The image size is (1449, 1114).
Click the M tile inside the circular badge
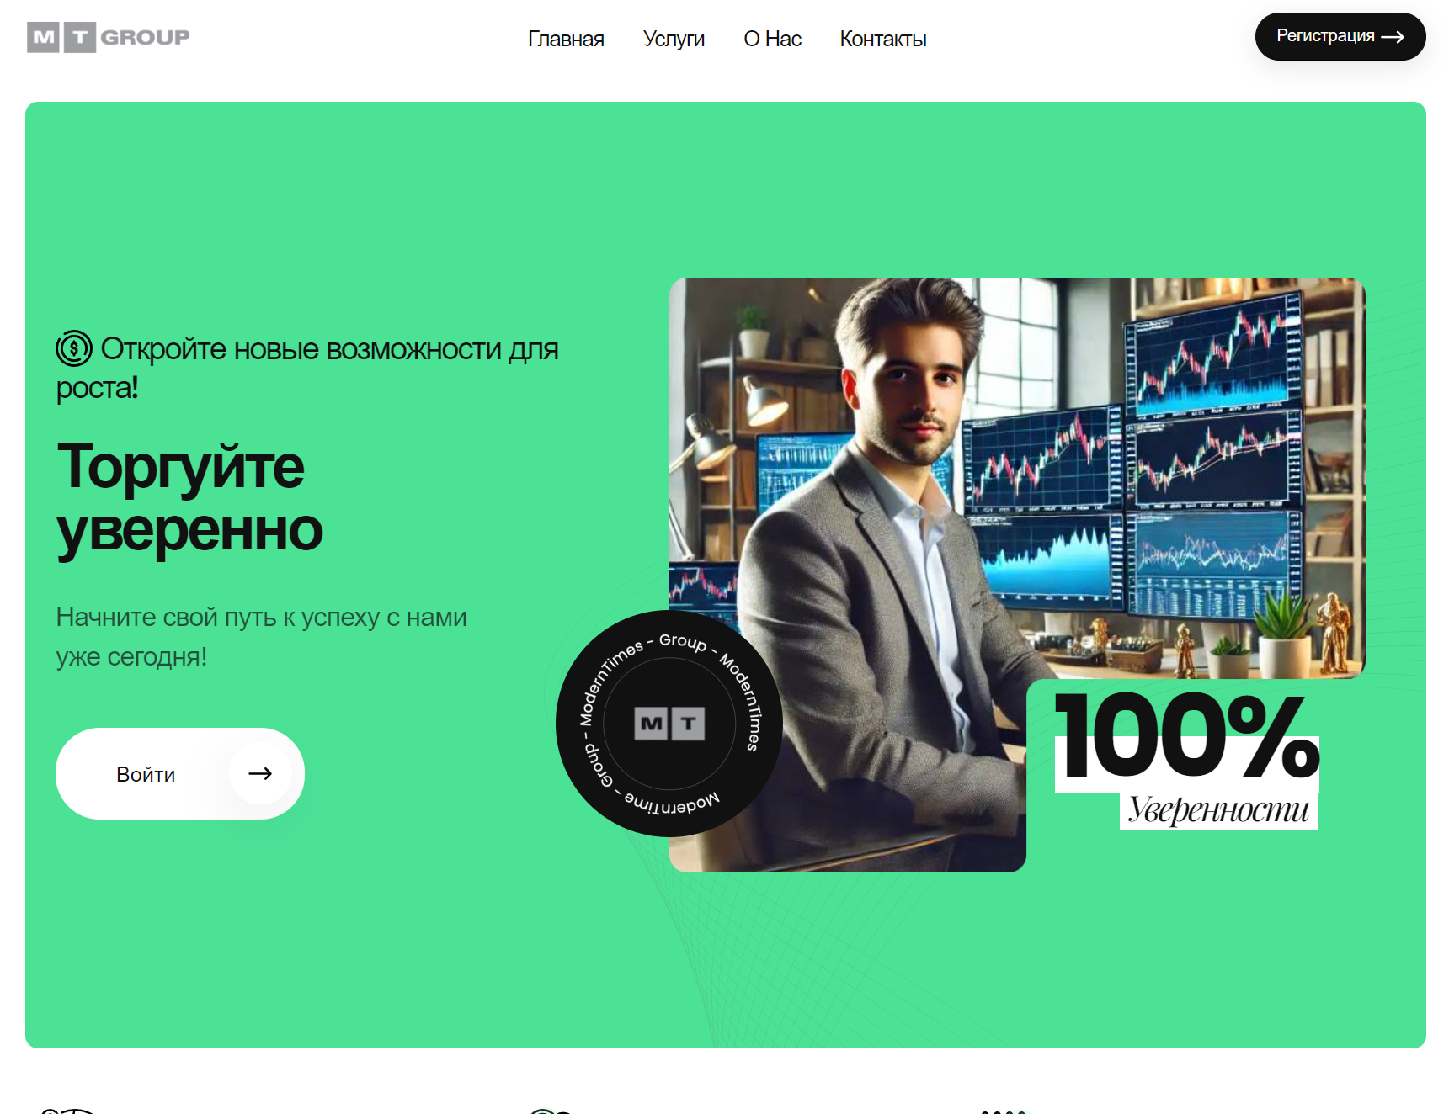coord(651,724)
